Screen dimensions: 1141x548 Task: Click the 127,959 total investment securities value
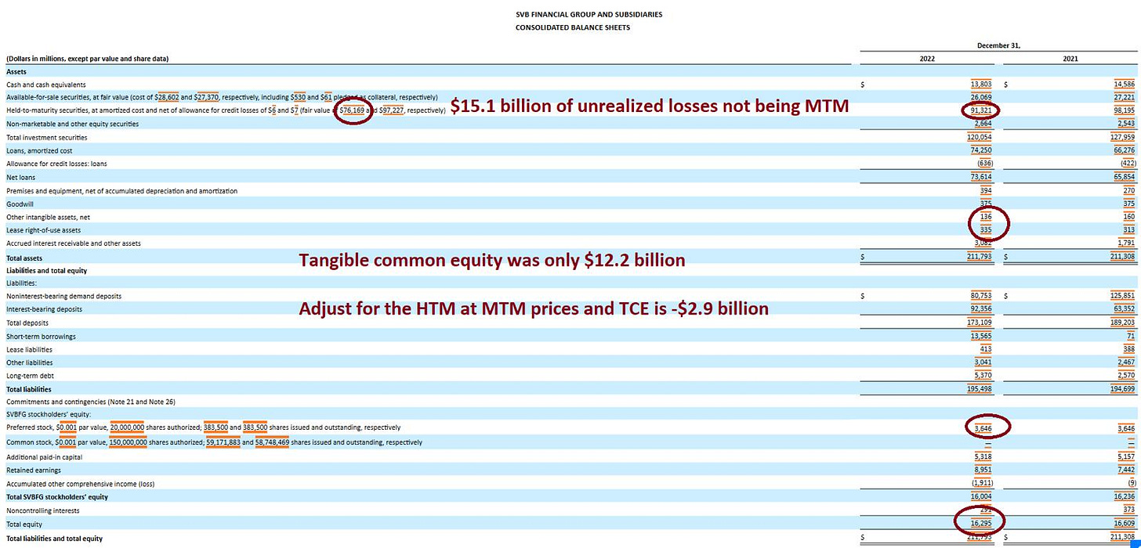1121,137
